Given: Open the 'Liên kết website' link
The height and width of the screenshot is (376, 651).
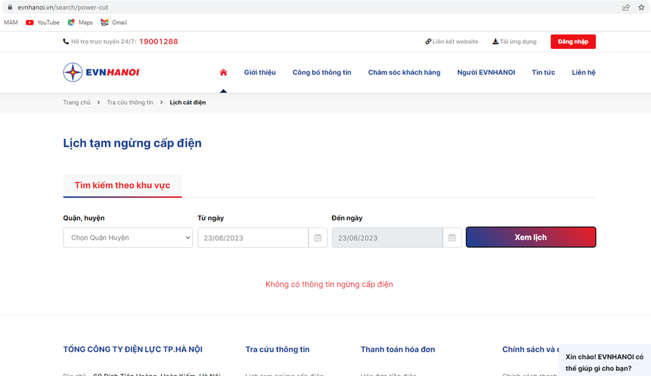Looking at the screenshot, I should [452, 41].
